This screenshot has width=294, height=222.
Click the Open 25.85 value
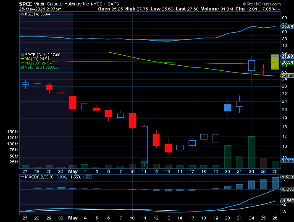pos(110,9)
